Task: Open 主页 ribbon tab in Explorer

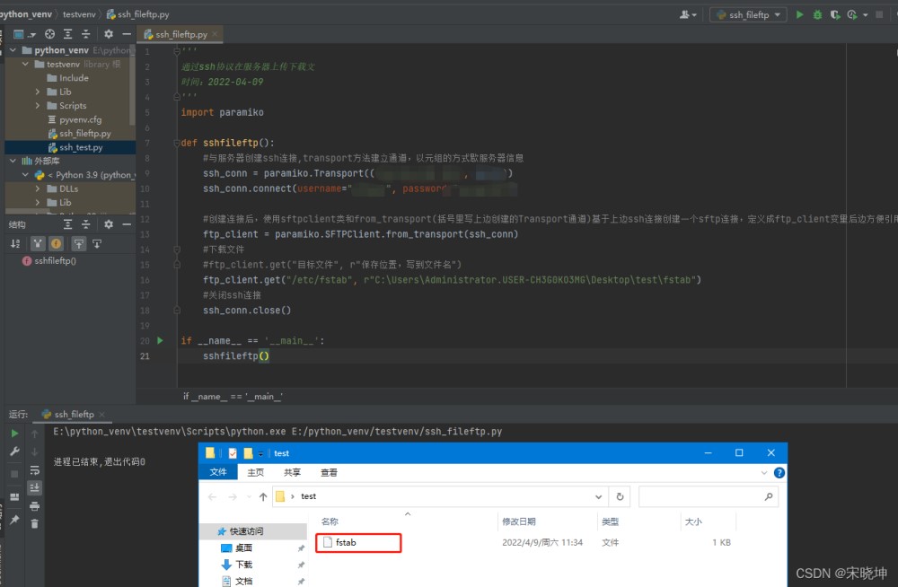Action: point(255,472)
